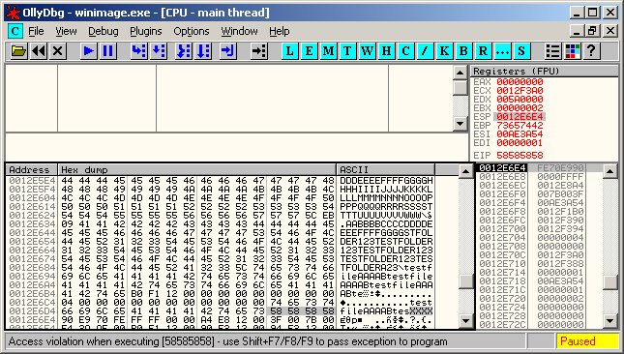Screen dimensions: 624x354
Task: Open appearance options color grid icon
Action: [573, 51]
